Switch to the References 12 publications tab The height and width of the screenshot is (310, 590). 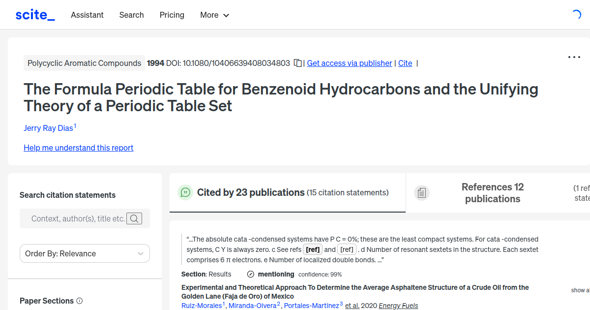coord(493,193)
